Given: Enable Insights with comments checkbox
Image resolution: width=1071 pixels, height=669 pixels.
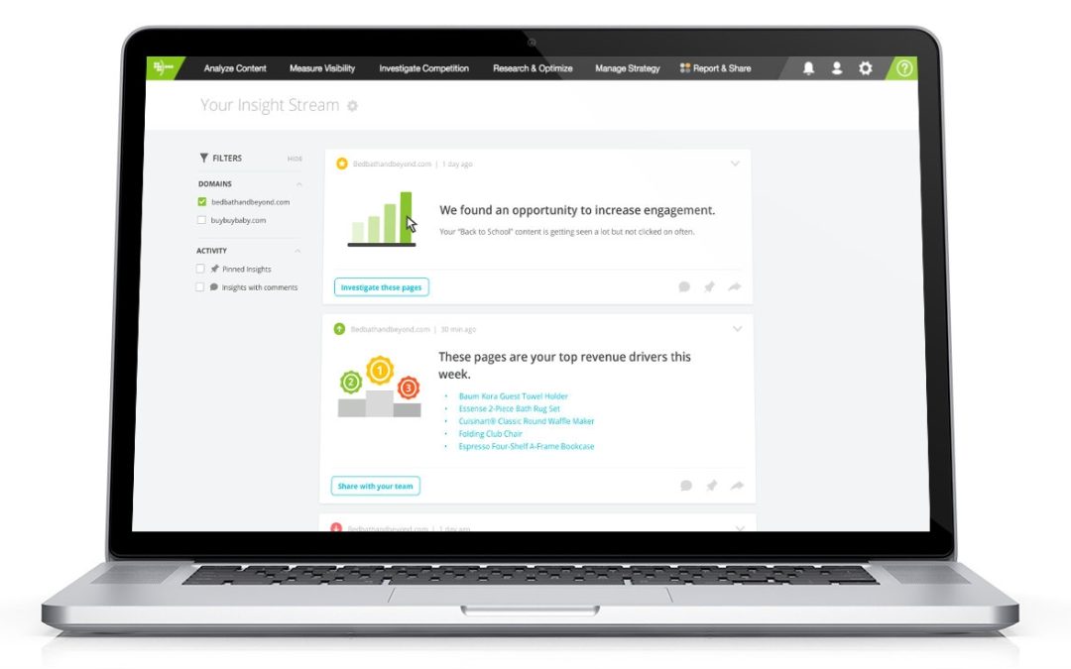Looking at the screenshot, I should point(200,287).
